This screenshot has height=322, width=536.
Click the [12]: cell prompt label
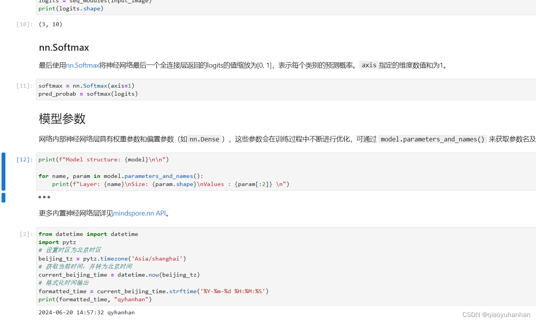click(25, 159)
